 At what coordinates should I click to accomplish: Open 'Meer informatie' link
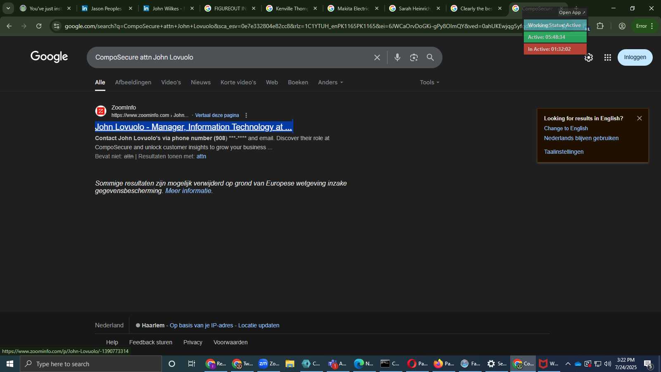pyautogui.click(x=188, y=191)
